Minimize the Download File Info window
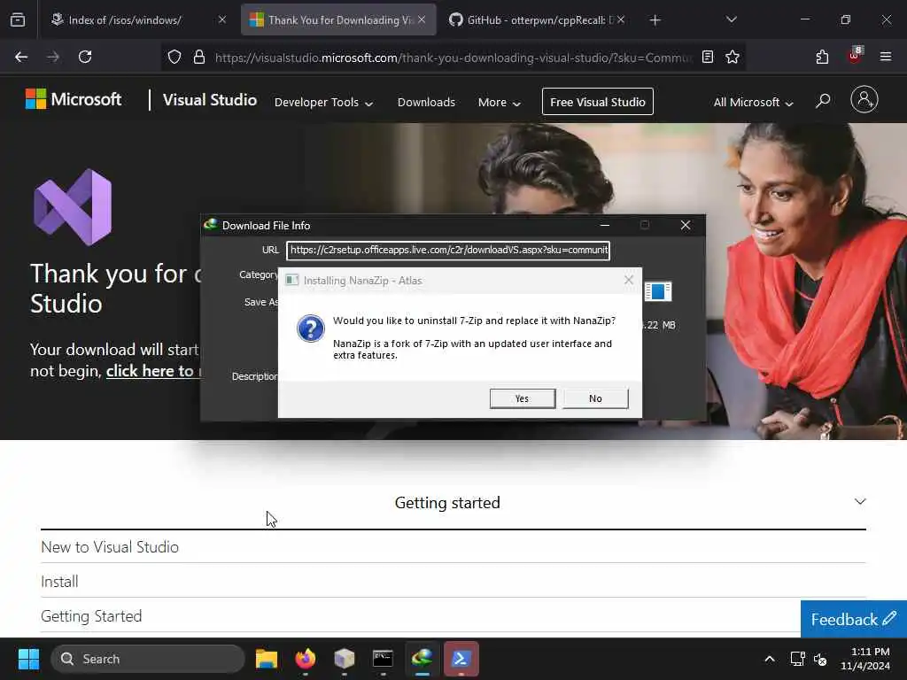Viewport: 907px width, 680px height. [x=605, y=225]
